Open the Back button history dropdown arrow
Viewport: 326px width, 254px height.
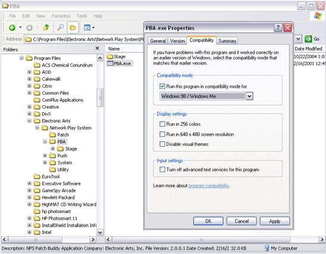[20, 27]
